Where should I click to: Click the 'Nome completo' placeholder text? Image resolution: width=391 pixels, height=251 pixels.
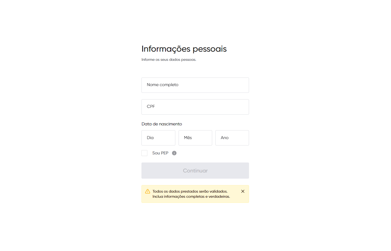(163, 85)
